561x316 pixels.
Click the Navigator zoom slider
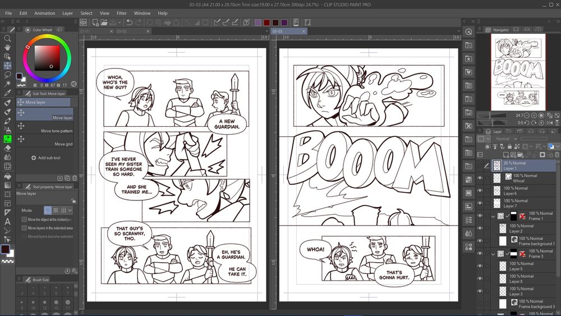[x=493, y=116]
